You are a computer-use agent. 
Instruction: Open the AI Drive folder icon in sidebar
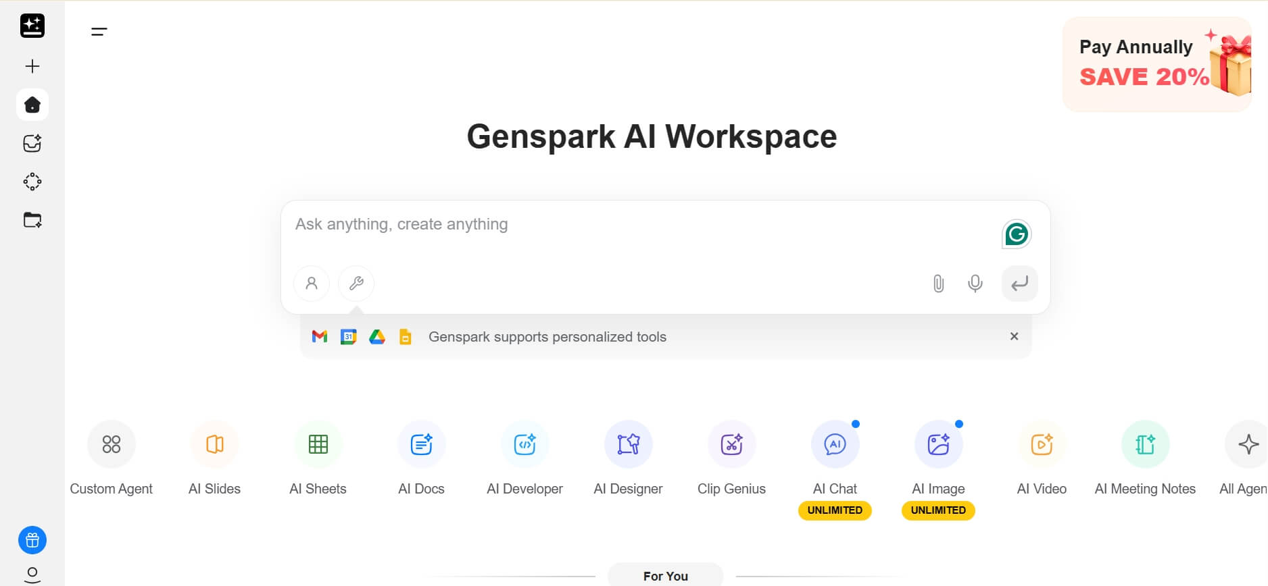(x=32, y=220)
